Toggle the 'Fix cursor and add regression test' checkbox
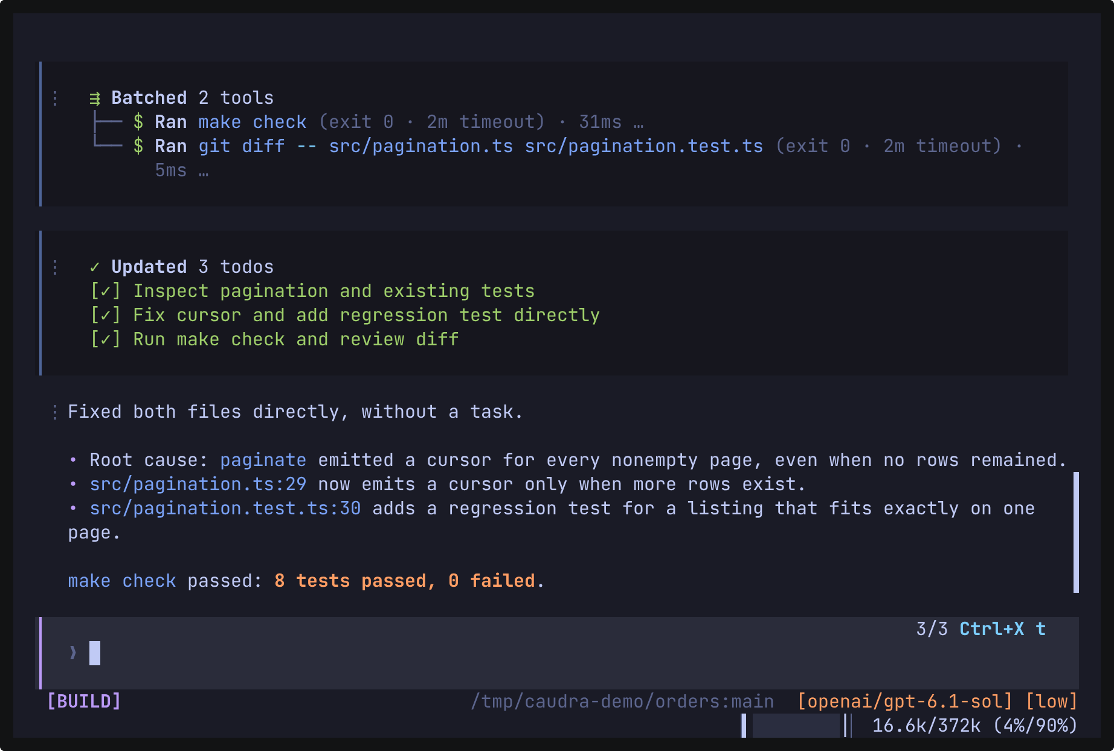Screen dimensions: 1114x751 pyautogui.click(x=106, y=315)
